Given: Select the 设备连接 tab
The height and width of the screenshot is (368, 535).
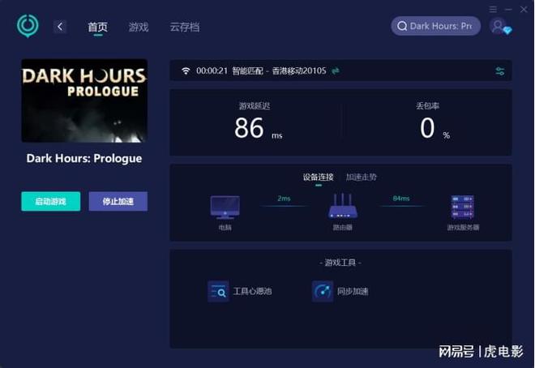Looking at the screenshot, I should [x=318, y=177].
